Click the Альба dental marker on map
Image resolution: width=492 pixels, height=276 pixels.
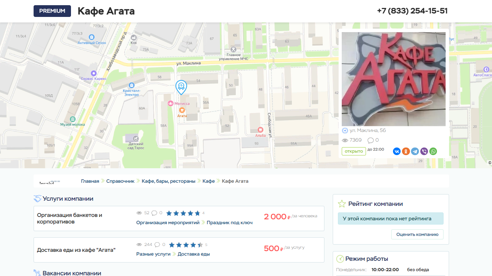tap(260, 130)
